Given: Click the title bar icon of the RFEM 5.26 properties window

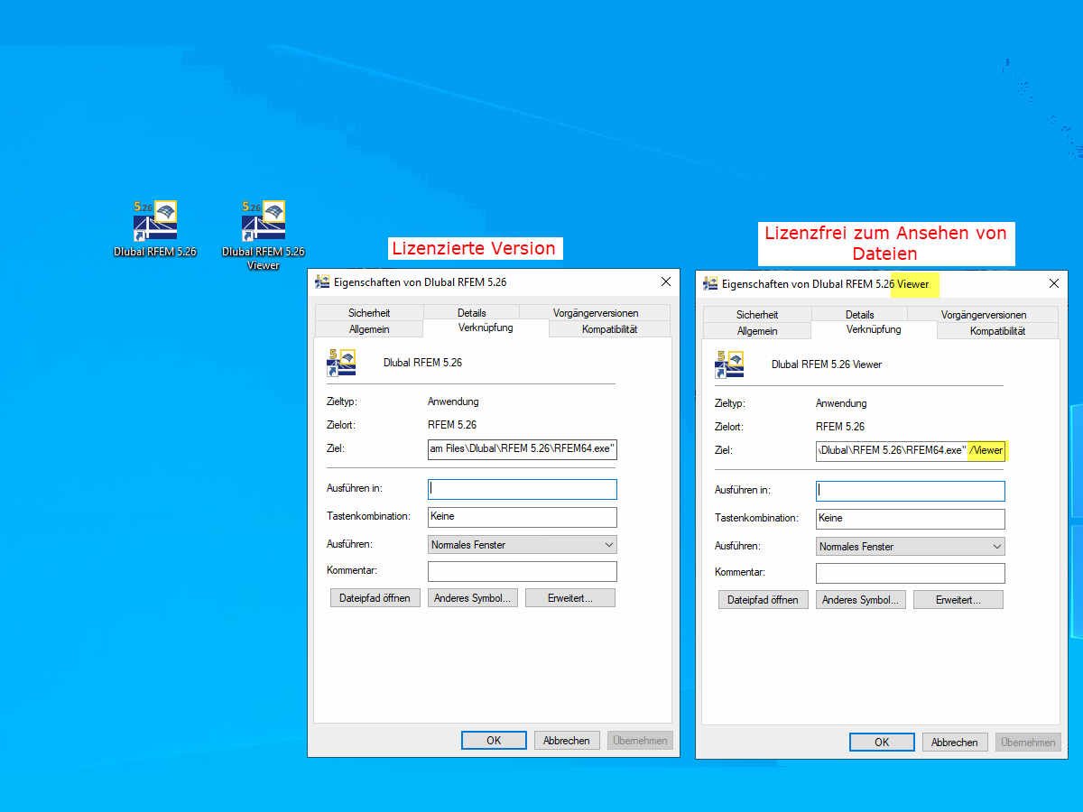Looking at the screenshot, I should (322, 281).
